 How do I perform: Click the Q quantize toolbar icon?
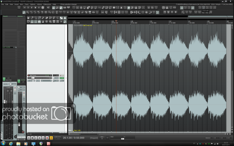[x=106, y=12]
